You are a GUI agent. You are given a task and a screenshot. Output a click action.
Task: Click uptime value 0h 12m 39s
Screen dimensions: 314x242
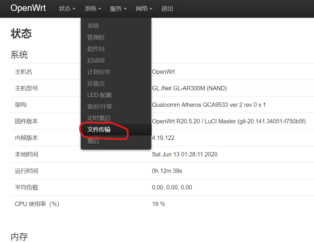[x=167, y=171]
